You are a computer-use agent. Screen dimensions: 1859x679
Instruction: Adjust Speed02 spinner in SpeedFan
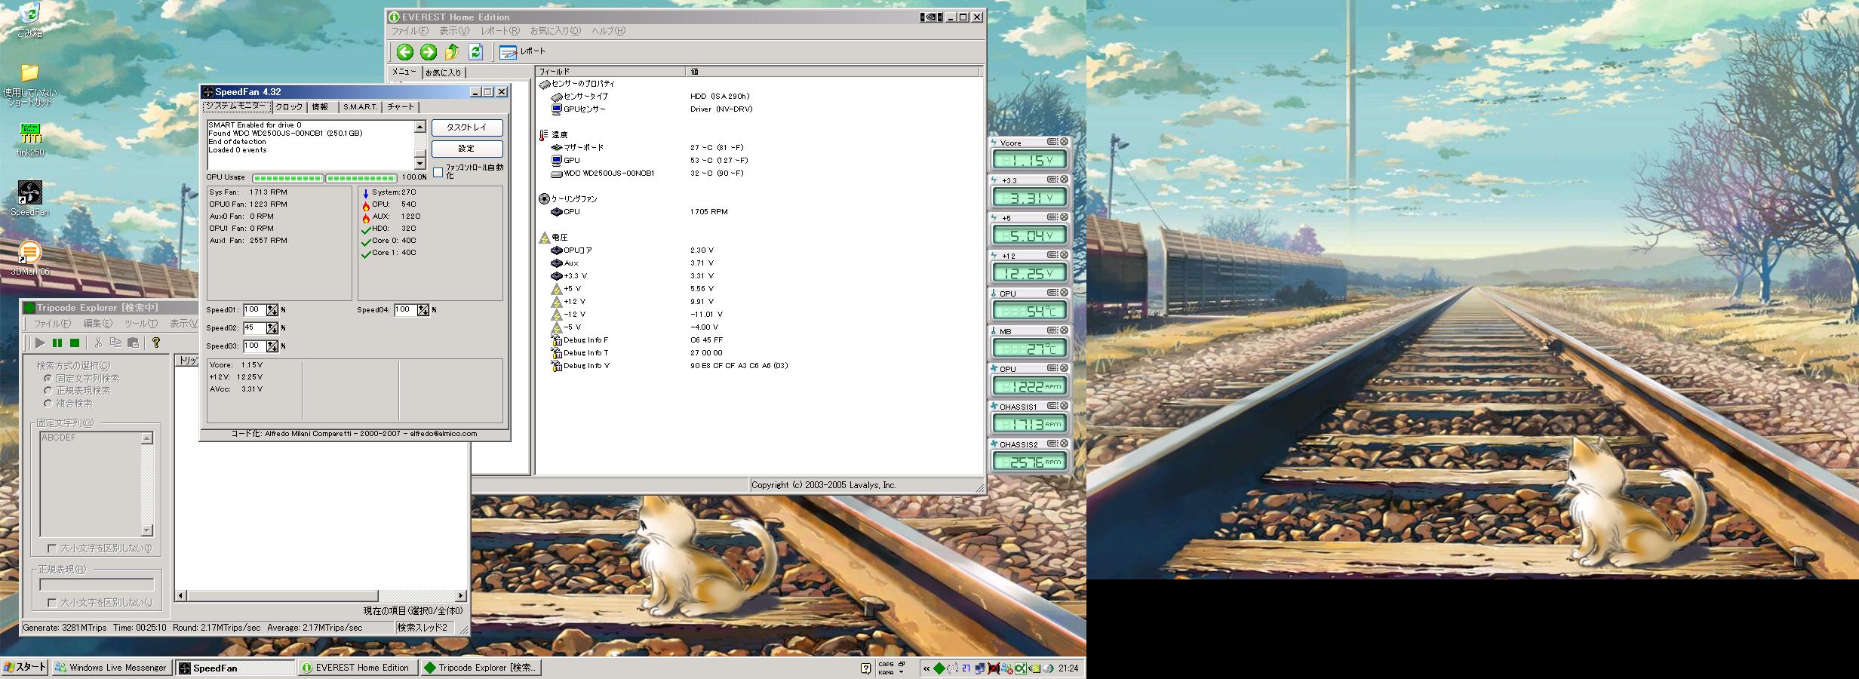tap(272, 328)
